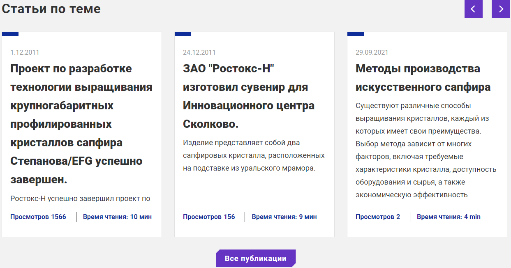
Task: Open article about Степанова/EFG sapphire crystals project
Action: [x=81, y=124]
